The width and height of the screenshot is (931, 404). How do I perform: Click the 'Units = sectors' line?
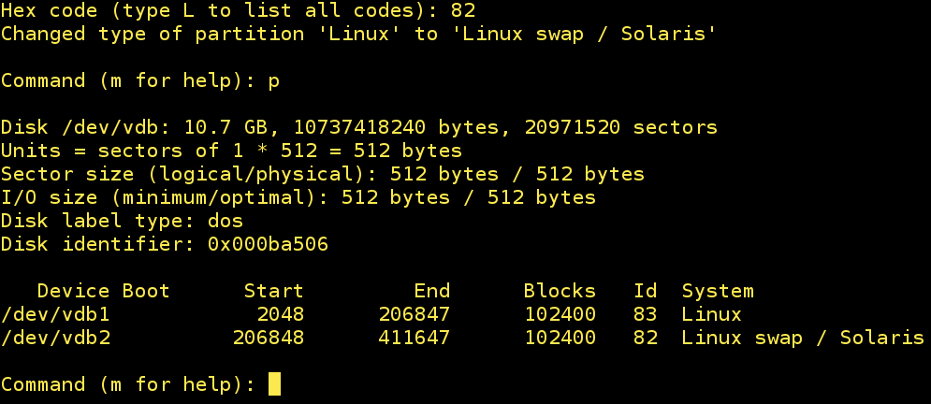pos(231,151)
